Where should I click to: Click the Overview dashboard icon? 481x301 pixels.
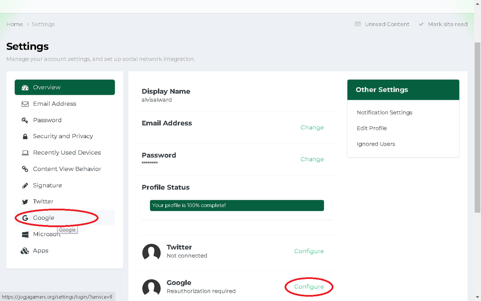point(25,88)
